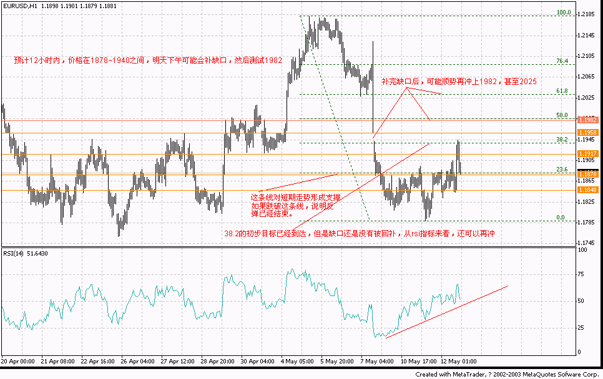This screenshot has width=603, height=379.
Task: Click the 28 Apr 20:00 time label
Action: tap(218, 362)
